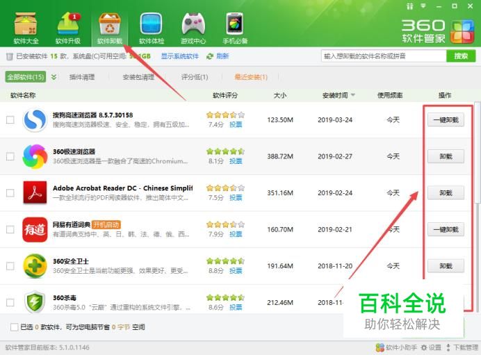Click the green 搜索 button

coord(461,56)
